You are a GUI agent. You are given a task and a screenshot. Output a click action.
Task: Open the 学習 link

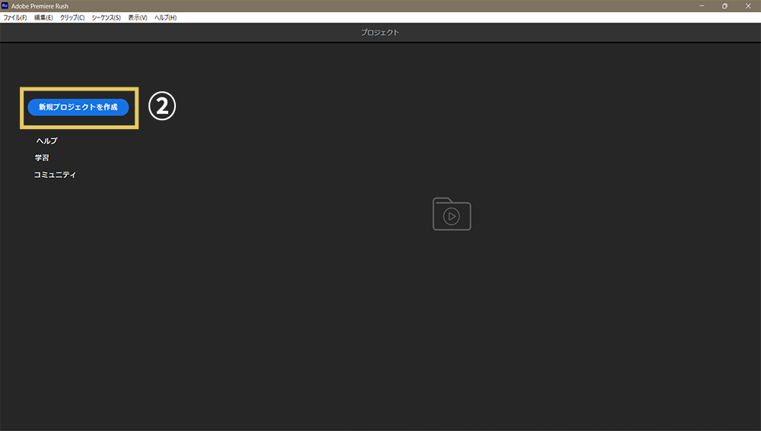[42, 157]
